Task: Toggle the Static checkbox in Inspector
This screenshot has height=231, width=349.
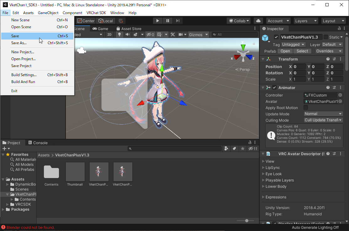Action: (x=326, y=37)
